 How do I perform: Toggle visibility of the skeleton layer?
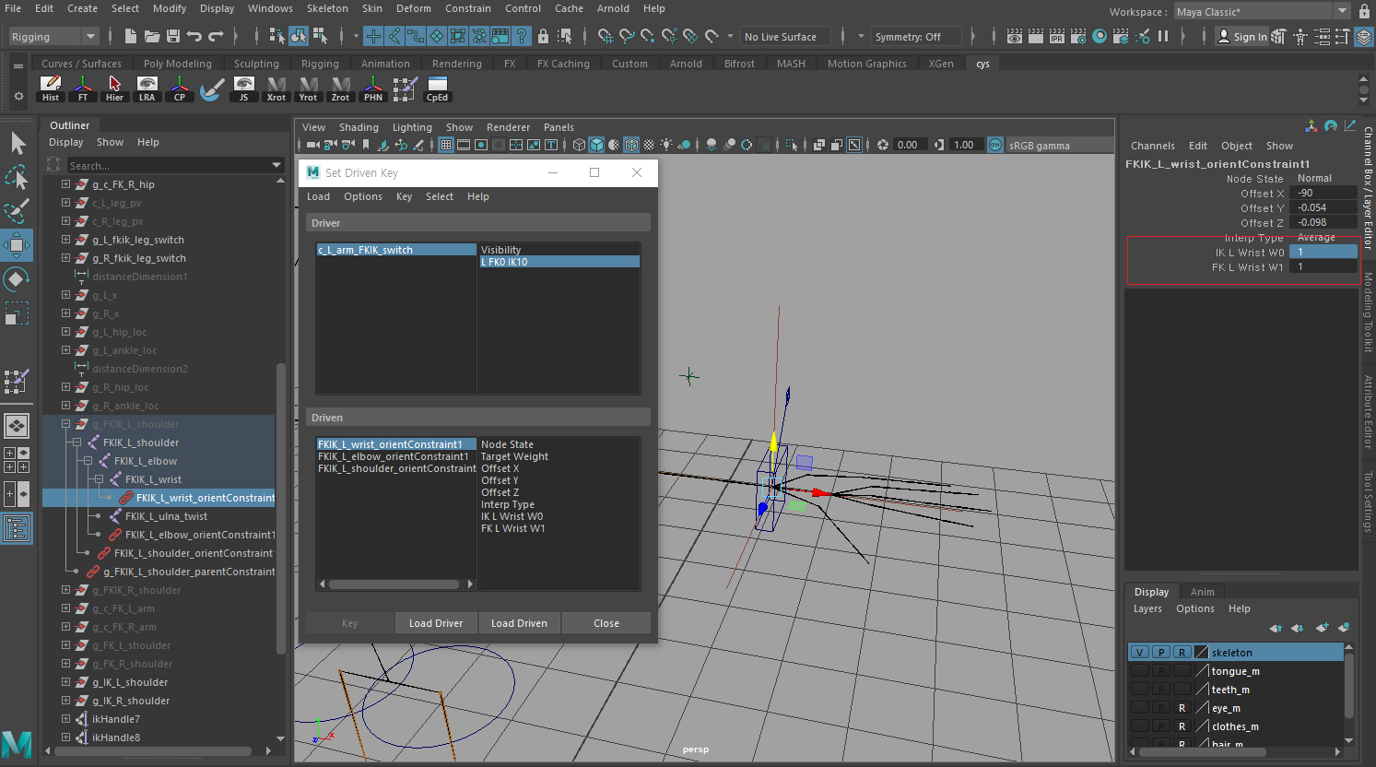tap(1139, 652)
